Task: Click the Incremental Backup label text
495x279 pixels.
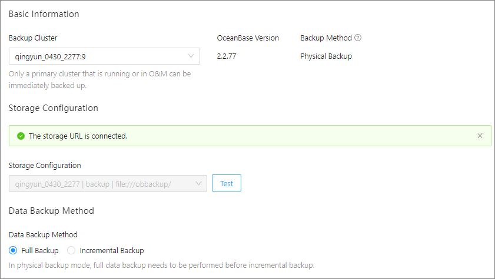Action: point(111,250)
